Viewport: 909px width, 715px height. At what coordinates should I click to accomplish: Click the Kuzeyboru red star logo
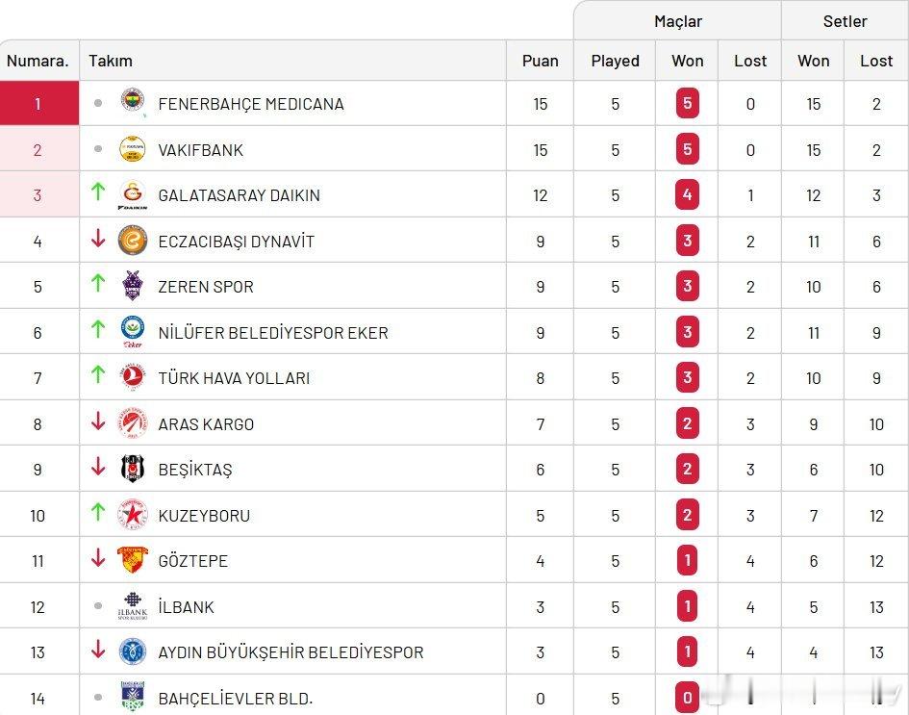[x=133, y=515]
